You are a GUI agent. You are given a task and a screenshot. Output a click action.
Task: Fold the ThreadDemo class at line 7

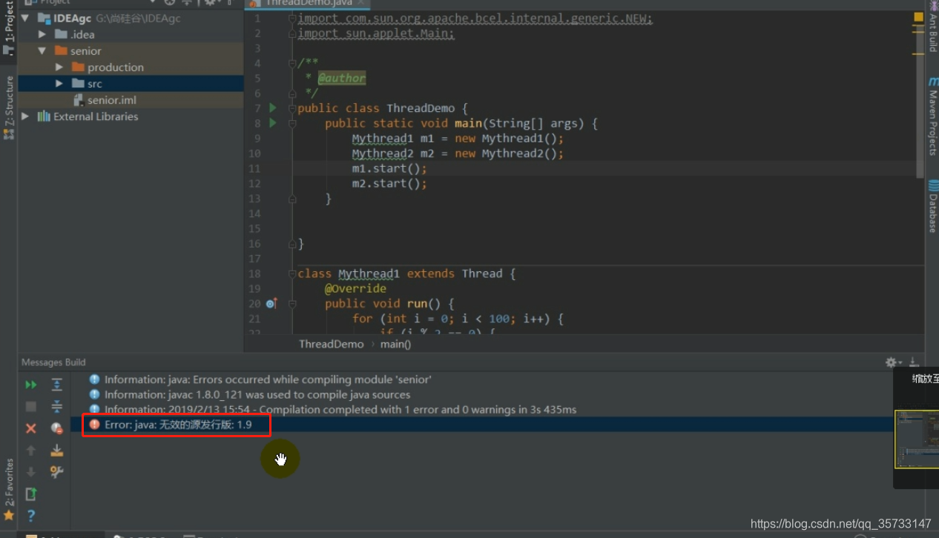coord(292,108)
